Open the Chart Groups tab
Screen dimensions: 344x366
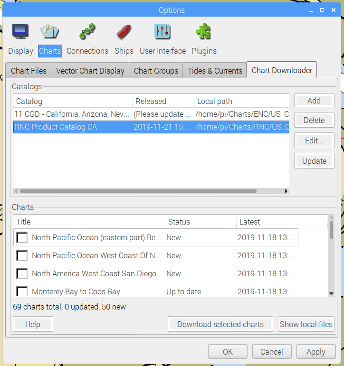pyautogui.click(x=156, y=71)
